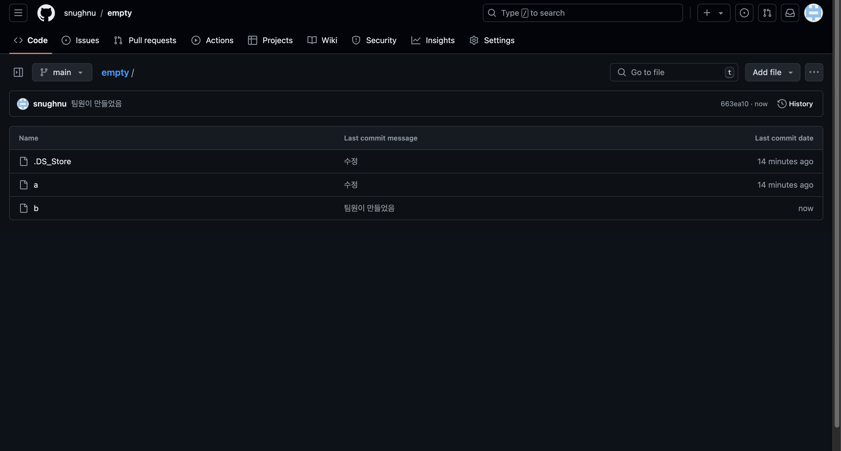This screenshot has height=451, width=841.
Task: Switch to the Insights tab
Action: [x=433, y=40]
